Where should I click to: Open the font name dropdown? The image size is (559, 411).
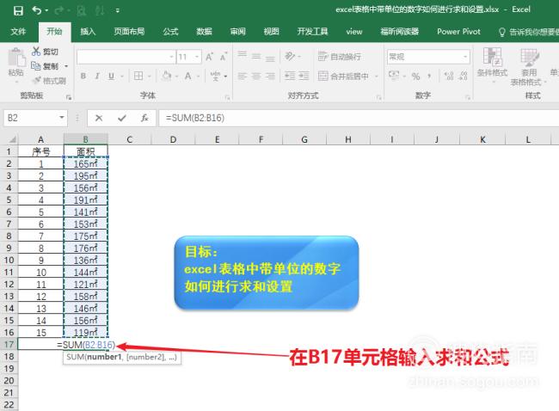point(171,57)
